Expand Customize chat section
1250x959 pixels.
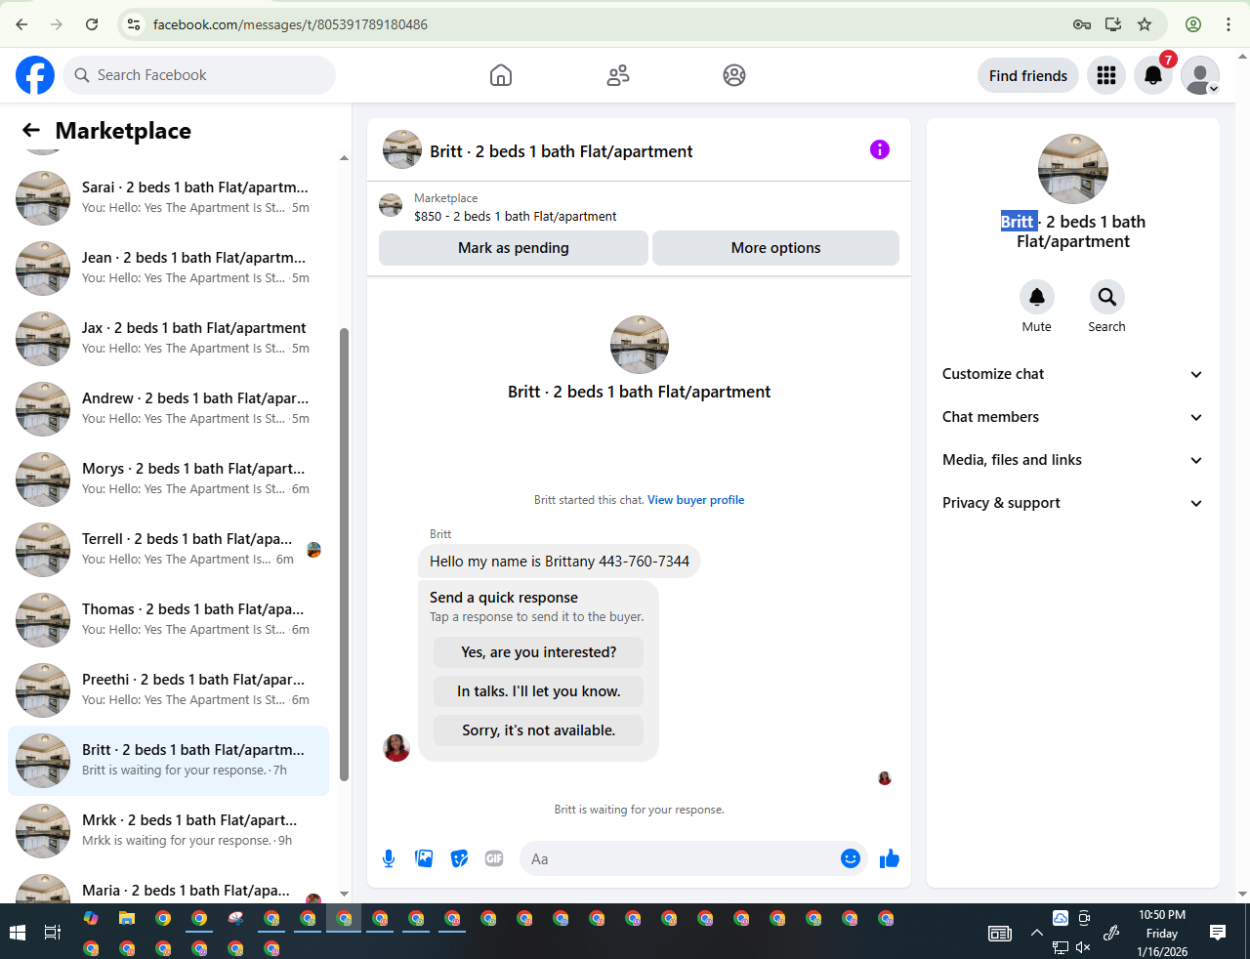click(1072, 374)
